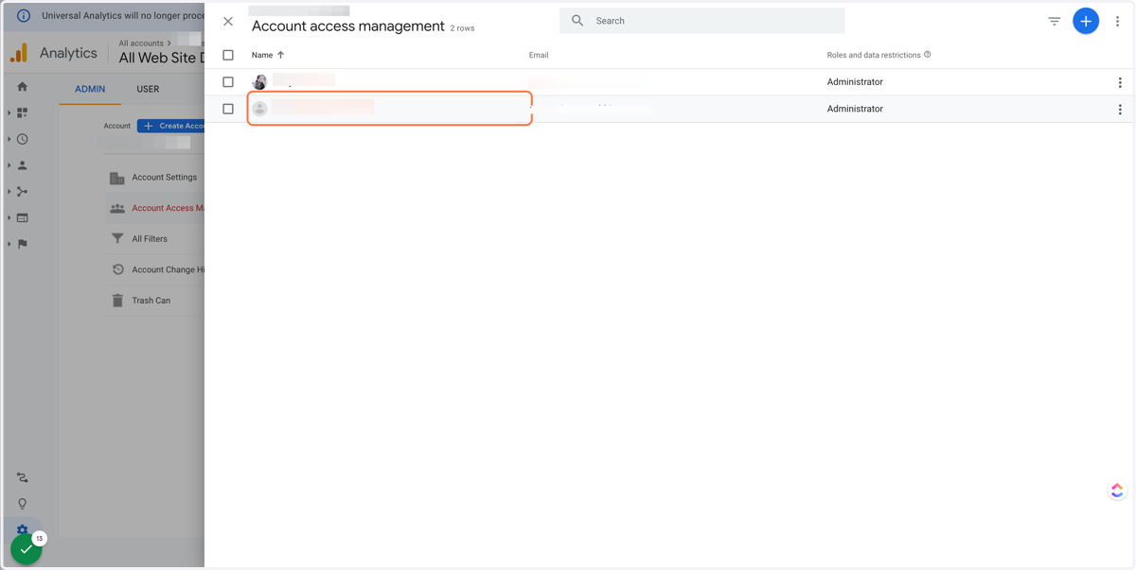This screenshot has height=570, width=1136.
Task: Switch to the ADMIN tab
Action: 90,89
